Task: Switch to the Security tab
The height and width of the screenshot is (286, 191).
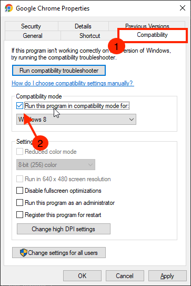Action: [31, 26]
